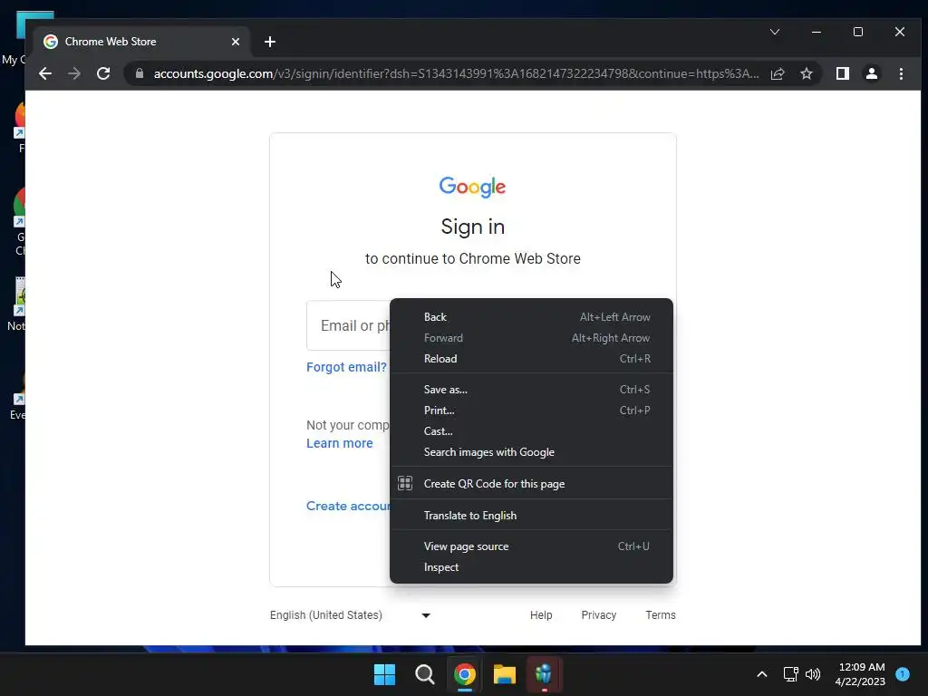928x696 pixels.
Task: Open Windows Start menu
Action: pyautogui.click(x=384, y=674)
